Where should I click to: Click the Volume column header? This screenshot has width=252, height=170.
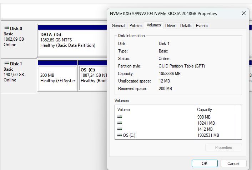pos(155,110)
